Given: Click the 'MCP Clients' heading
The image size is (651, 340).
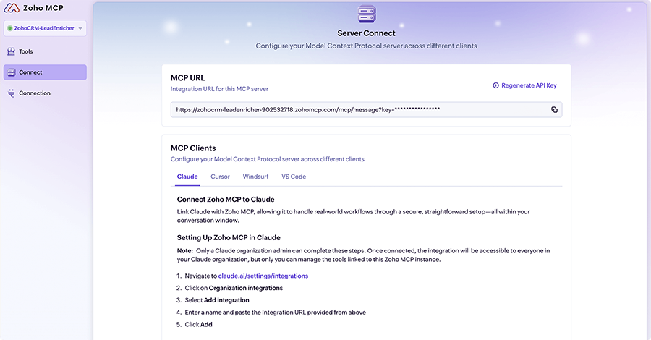Looking at the screenshot, I should coord(193,148).
